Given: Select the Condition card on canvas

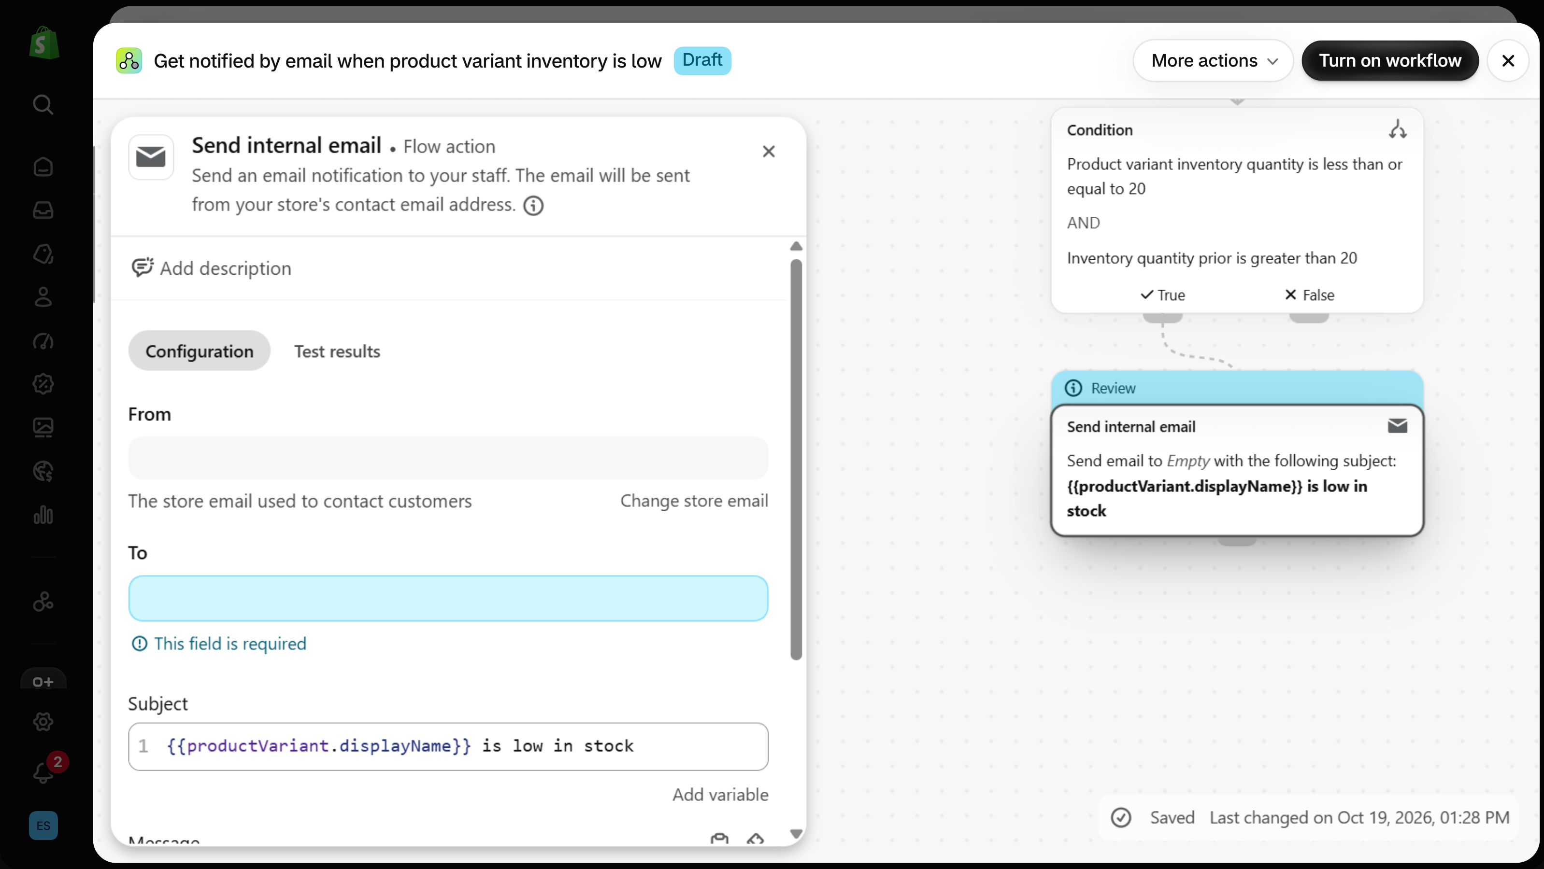Looking at the screenshot, I should pyautogui.click(x=1237, y=210).
